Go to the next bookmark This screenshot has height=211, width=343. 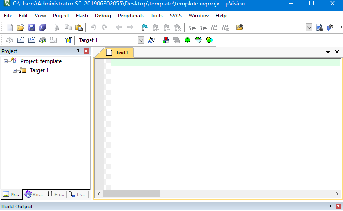166,27
